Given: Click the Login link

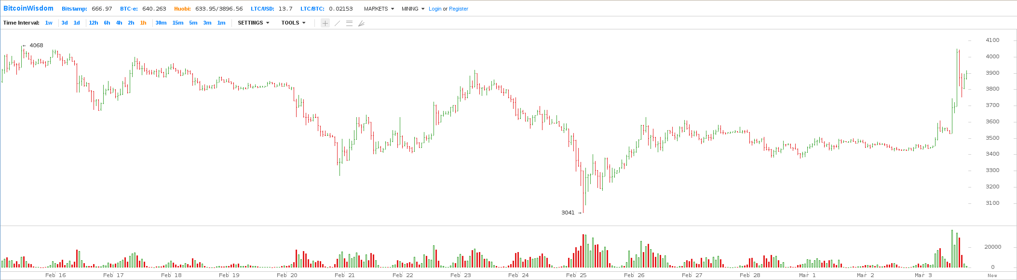Looking at the screenshot, I should pos(435,9).
